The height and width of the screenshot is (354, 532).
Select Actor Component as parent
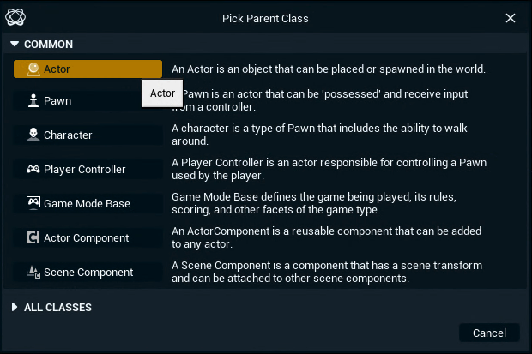pos(88,237)
